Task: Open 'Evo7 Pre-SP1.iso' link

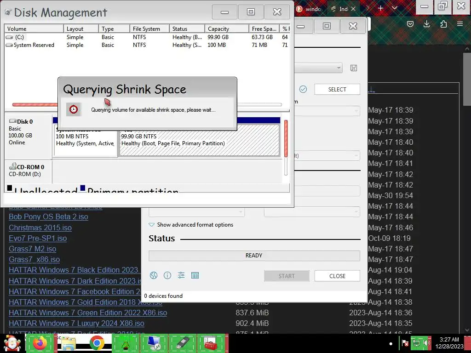Action: 38,239
